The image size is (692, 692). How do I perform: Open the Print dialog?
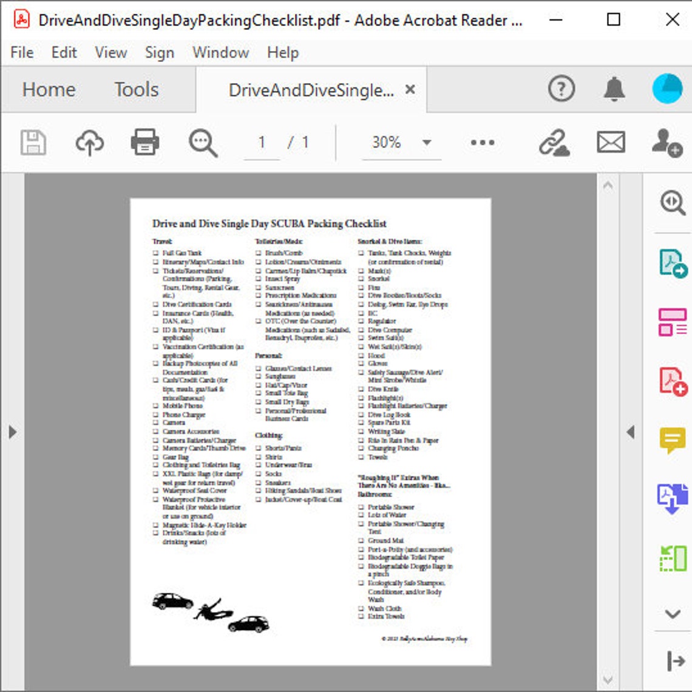[x=144, y=143]
